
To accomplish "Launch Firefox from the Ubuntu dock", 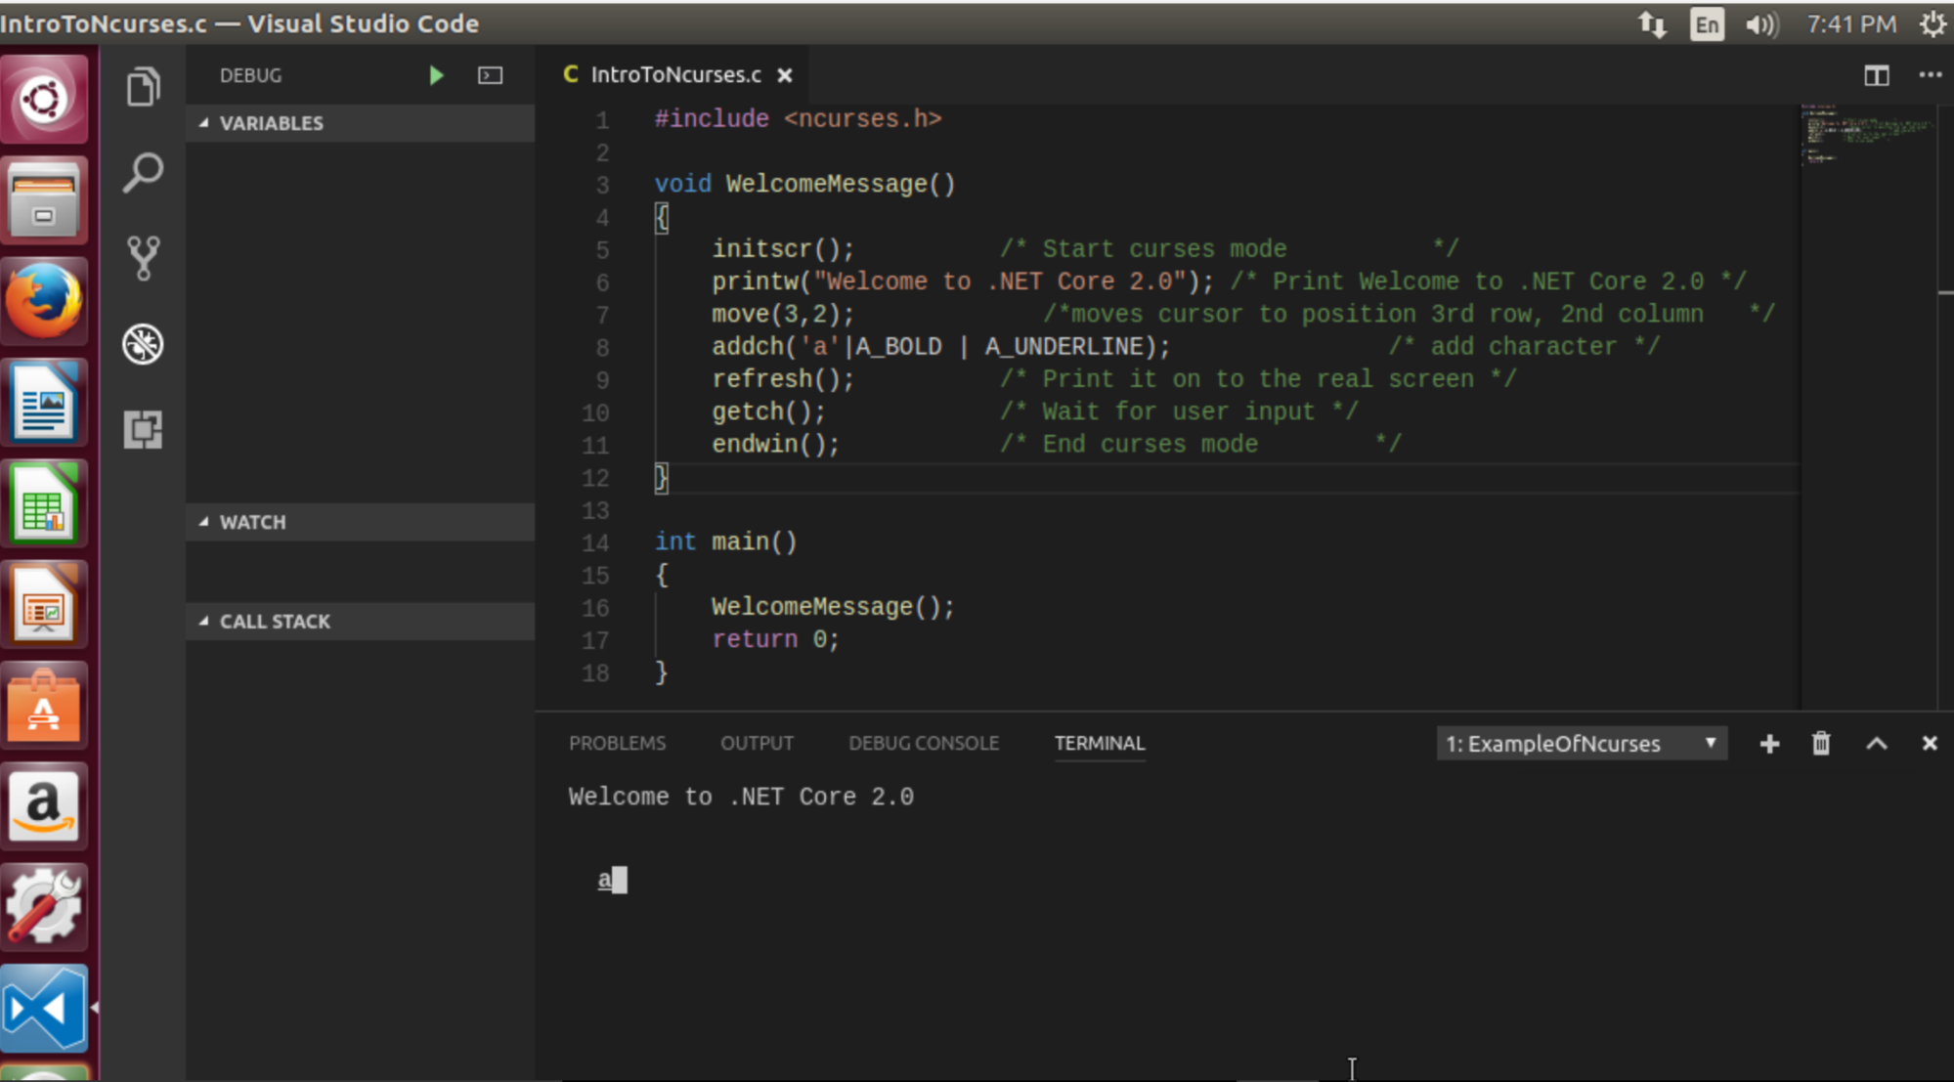I will (44, 301).
